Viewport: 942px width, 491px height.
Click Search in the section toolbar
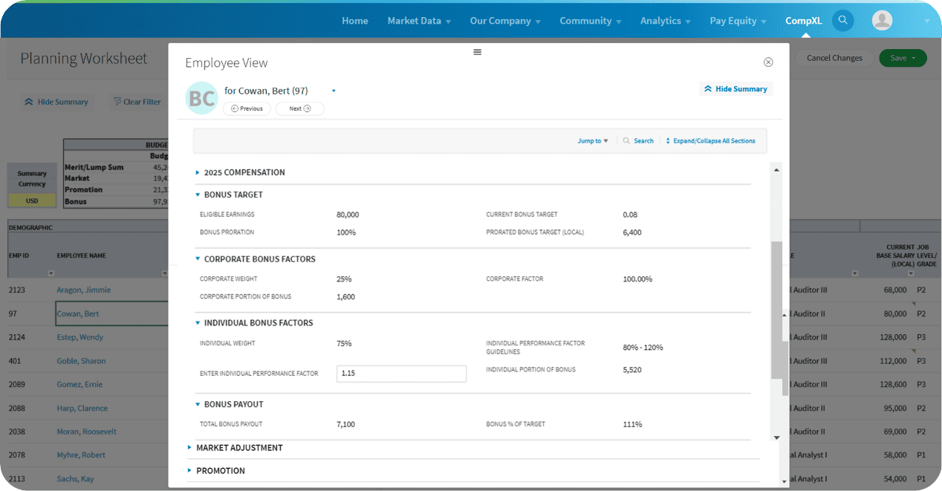638,141
